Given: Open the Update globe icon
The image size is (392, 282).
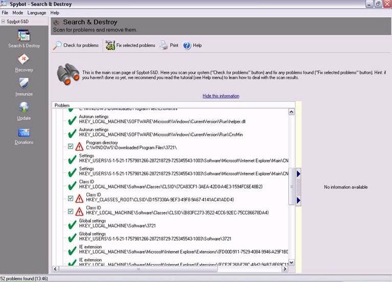Looking at the screenshot, I should [24, 111].
